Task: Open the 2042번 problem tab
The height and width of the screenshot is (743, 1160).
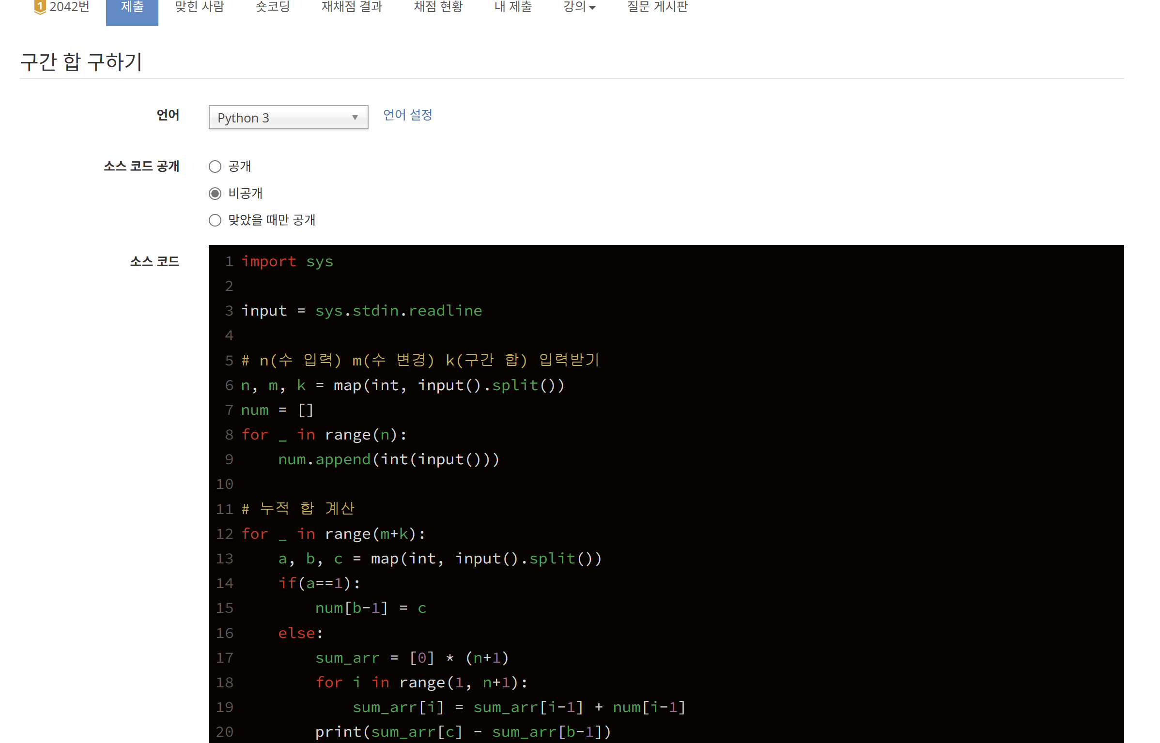Action: [69, 7]
